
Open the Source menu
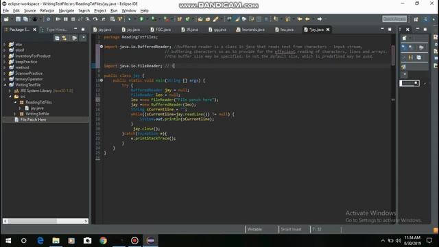(29, 11)
